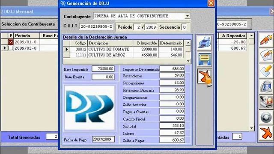The image size is (274, 154).
Task: Click the Percepciones field 45.00
Action: tap(172, 83)
